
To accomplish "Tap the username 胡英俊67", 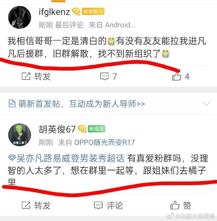I will point(57,129).
